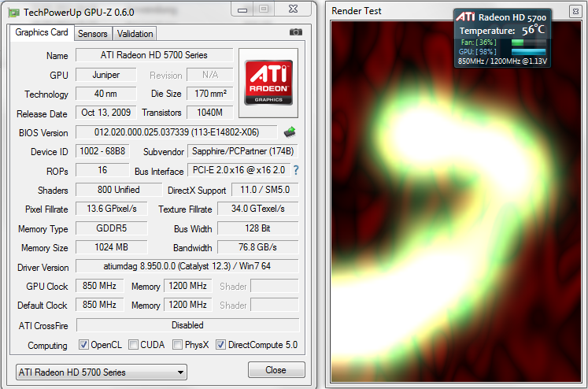
Task: Click the Render Test window title
Action: (x=357, y=11)
